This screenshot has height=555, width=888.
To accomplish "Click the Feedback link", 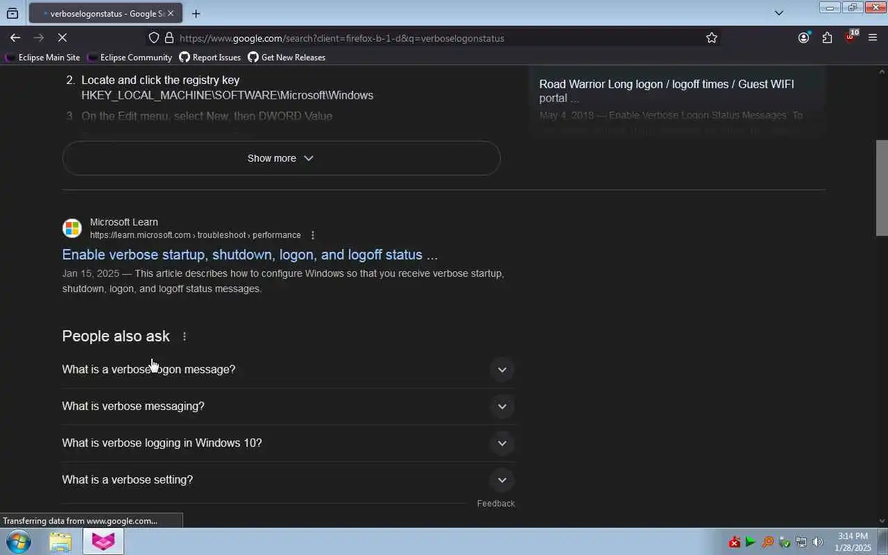I will [x=496, y=504].
